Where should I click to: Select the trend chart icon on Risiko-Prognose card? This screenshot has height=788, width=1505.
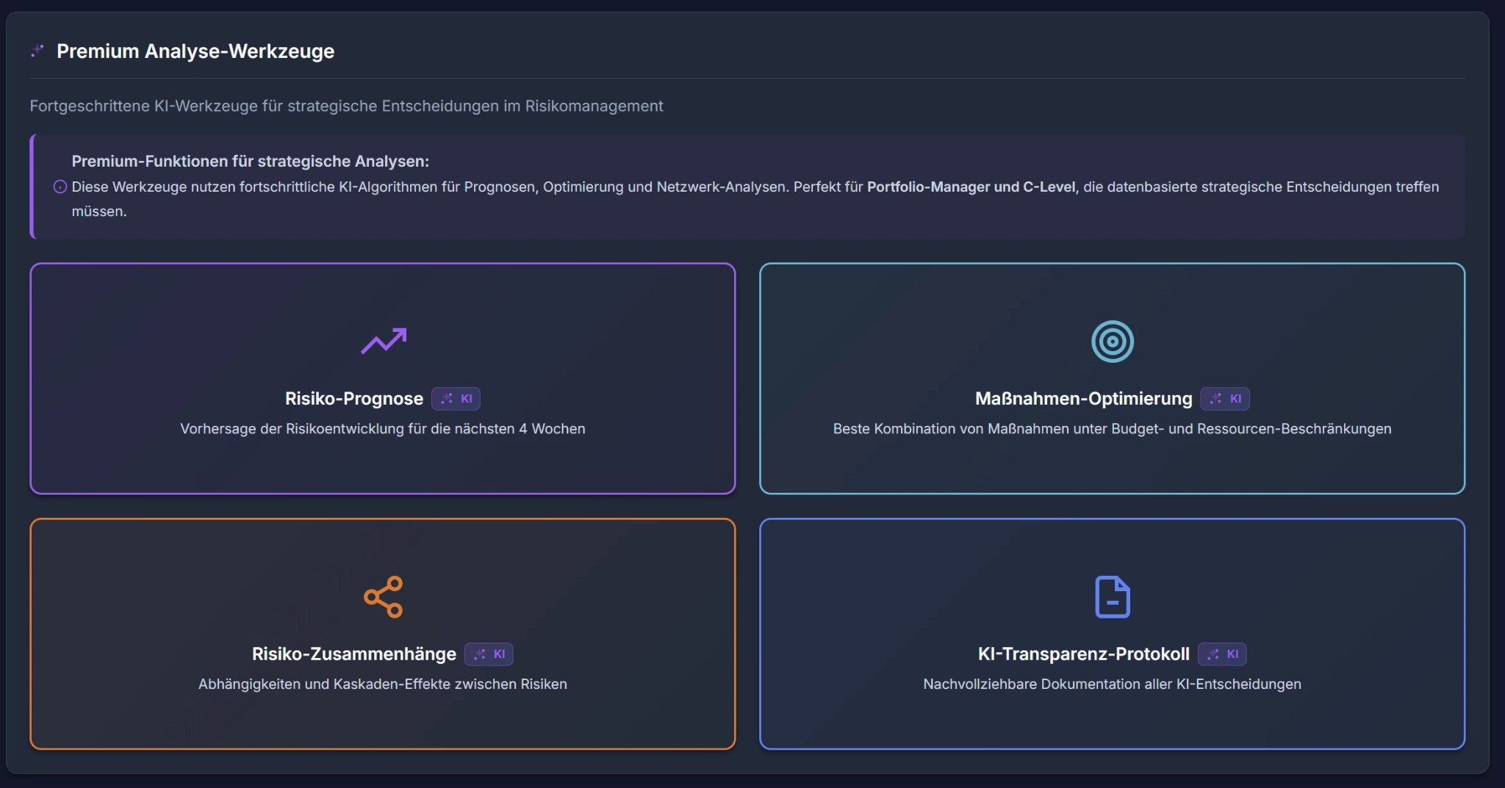383,341
